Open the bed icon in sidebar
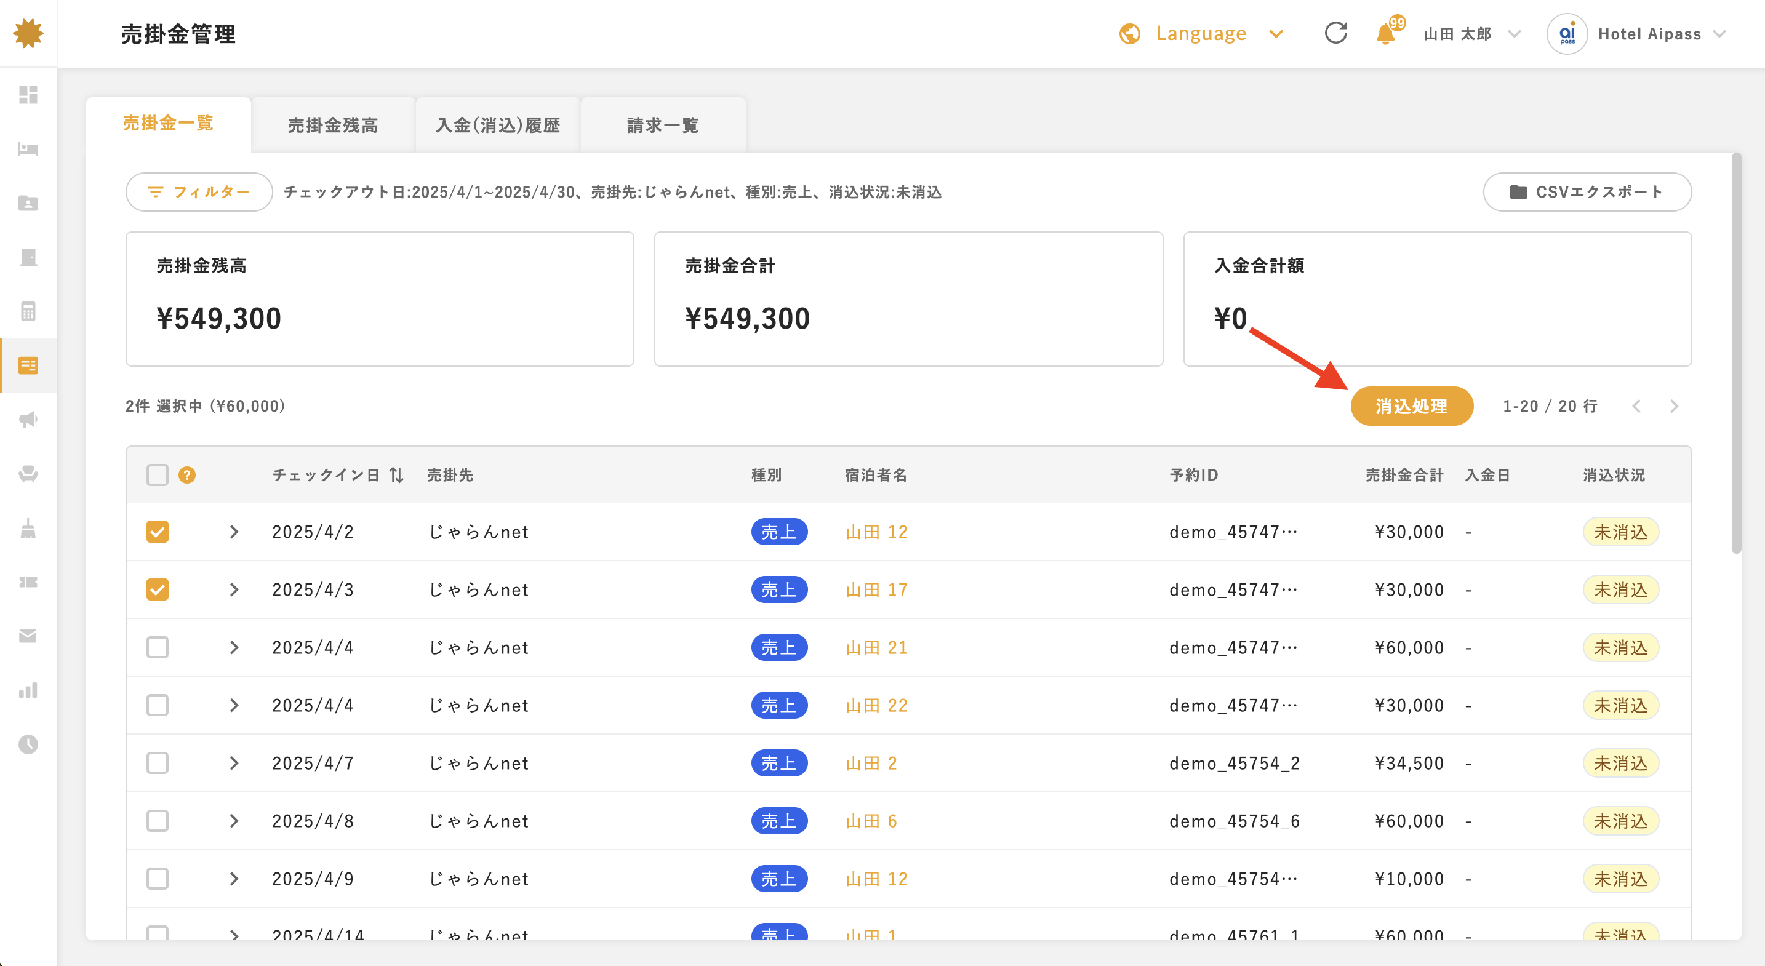The width and height of the screenshot is (1765, 966). [x=28, y=149]
